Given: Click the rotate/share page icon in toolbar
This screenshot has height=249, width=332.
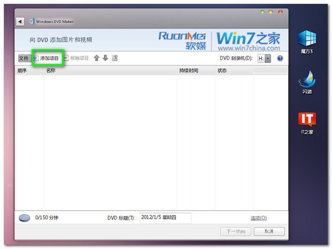Looking at the screenshot, I should click(115, 58).
